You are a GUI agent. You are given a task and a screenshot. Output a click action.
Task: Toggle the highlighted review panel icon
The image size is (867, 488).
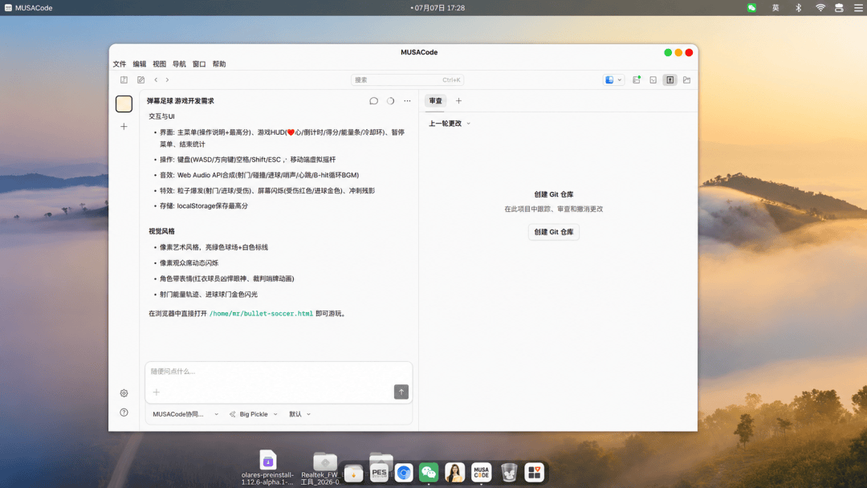[670, 79]
